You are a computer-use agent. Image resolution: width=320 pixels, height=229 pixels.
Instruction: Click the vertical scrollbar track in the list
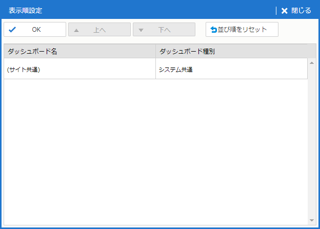(x=311, y=143)
